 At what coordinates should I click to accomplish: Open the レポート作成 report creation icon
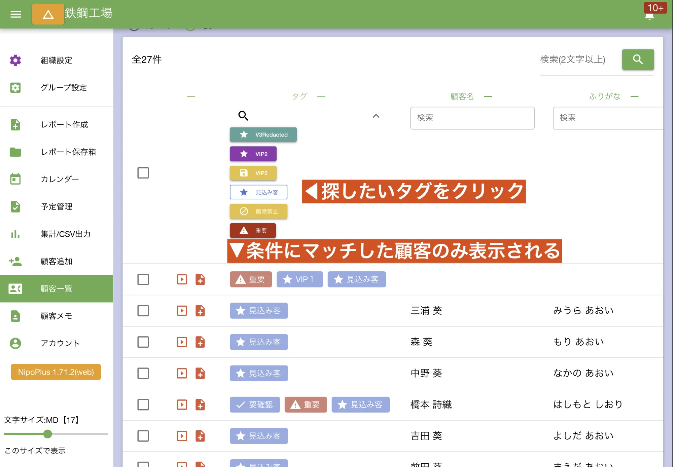tap(15, 125)
